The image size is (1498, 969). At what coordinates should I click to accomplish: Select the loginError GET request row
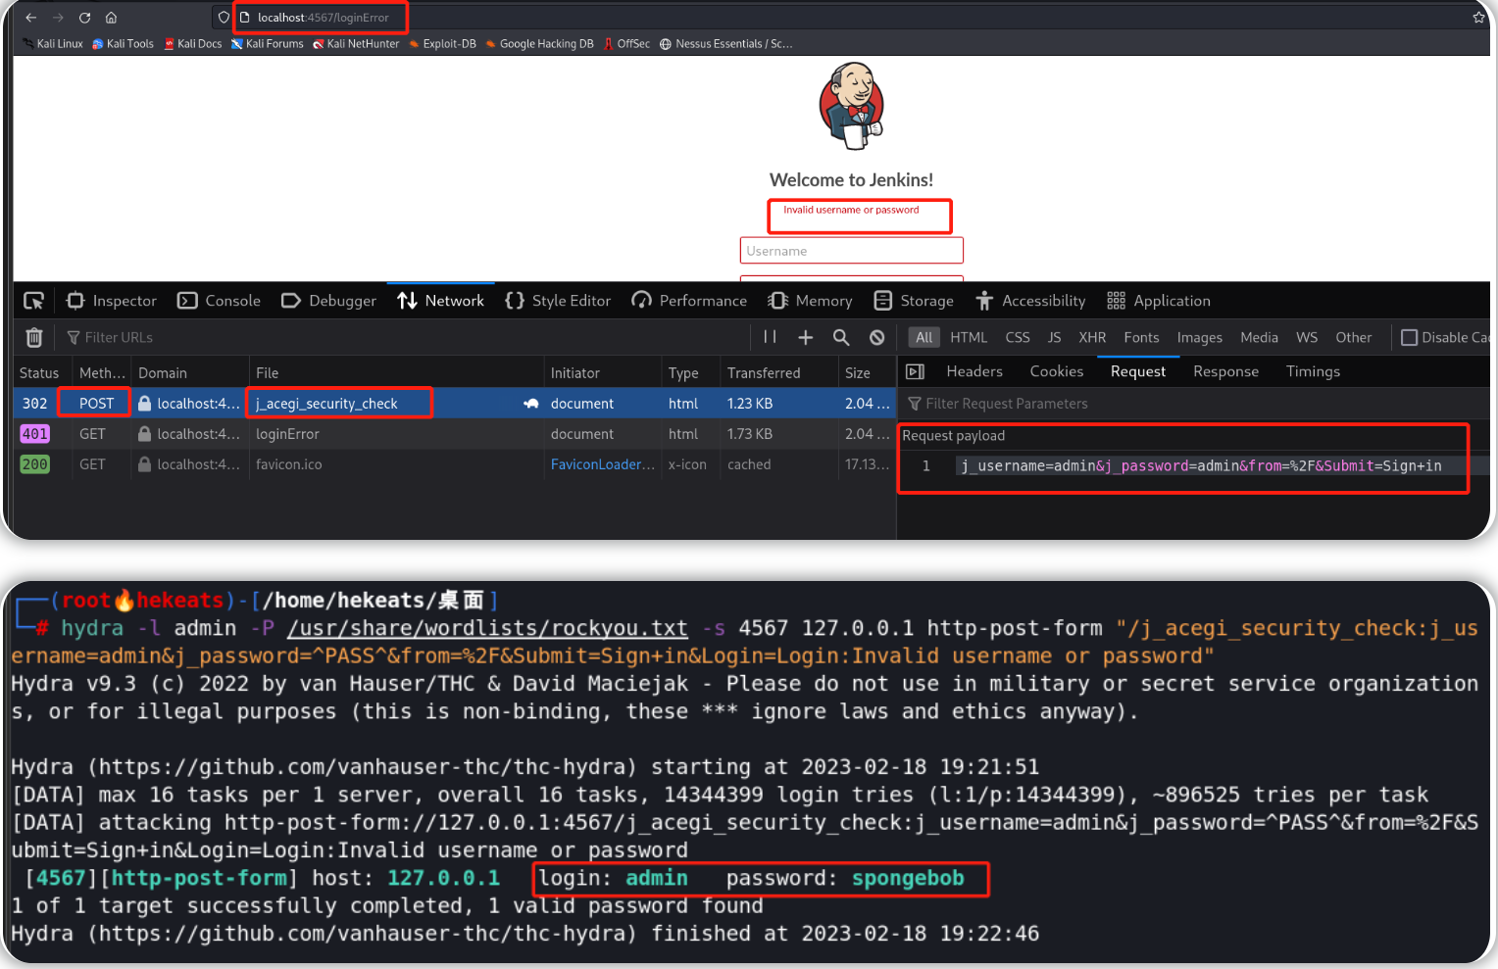[454, 434]
